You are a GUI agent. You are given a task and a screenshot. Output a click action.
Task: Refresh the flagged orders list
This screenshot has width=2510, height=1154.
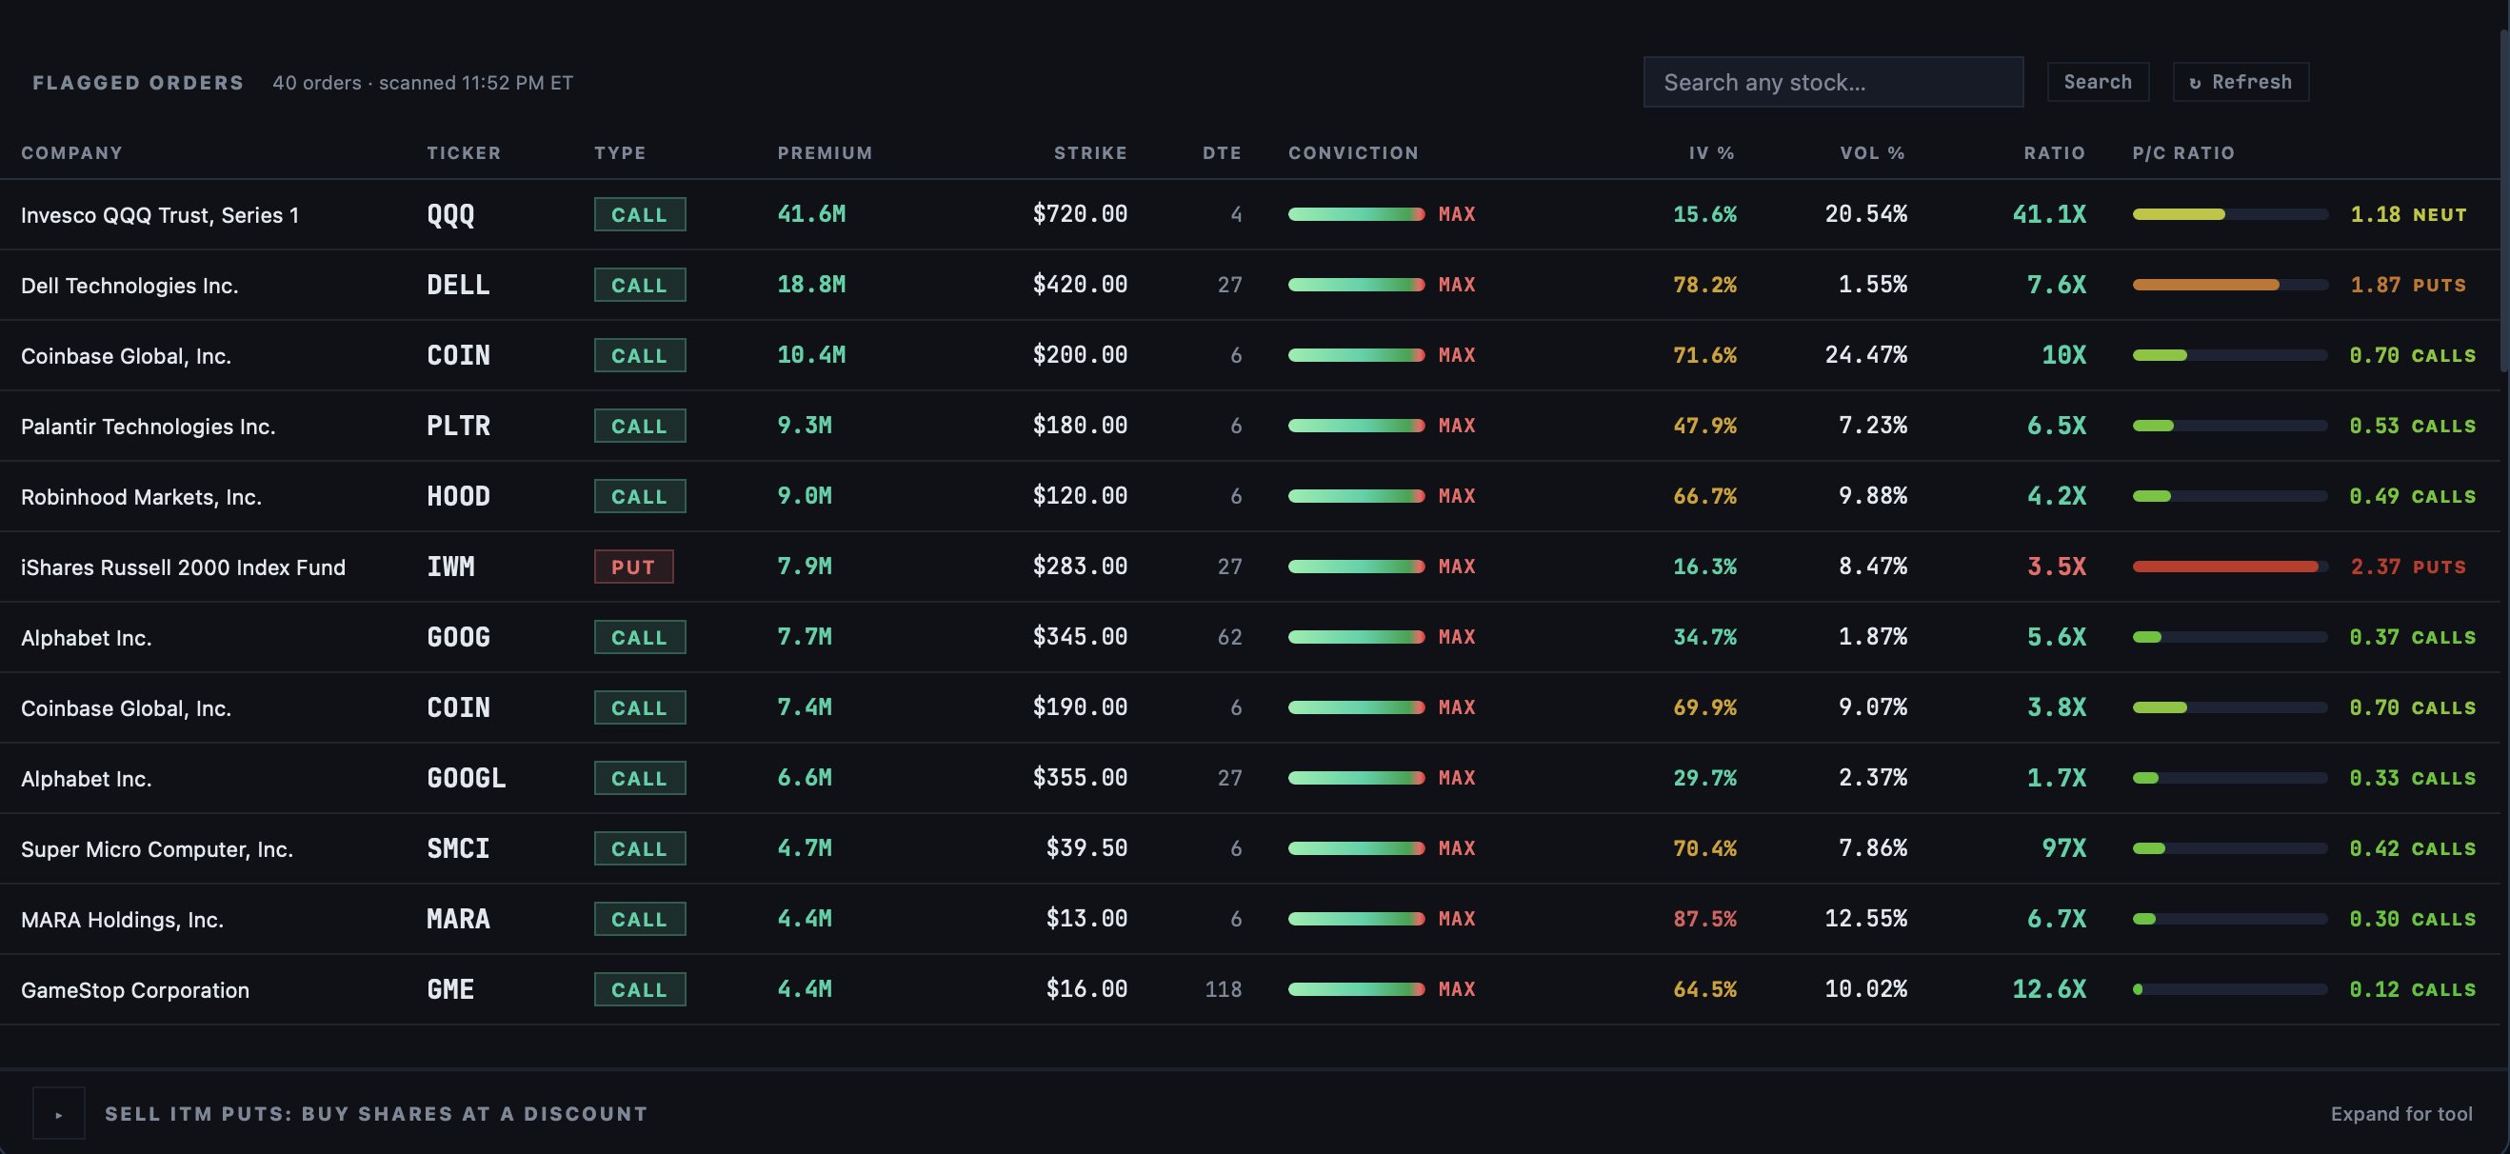tap(2241, 82)
